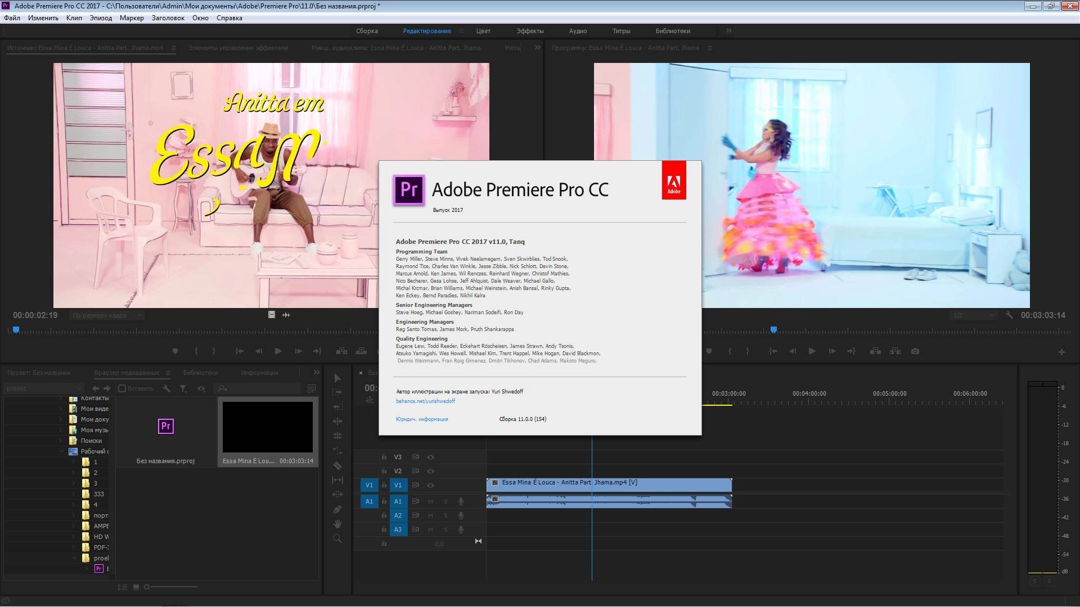Switch to the Цвет workspace
This screenshot has width=1080, height=607.
pyautogui.click(x=483, y=31)
